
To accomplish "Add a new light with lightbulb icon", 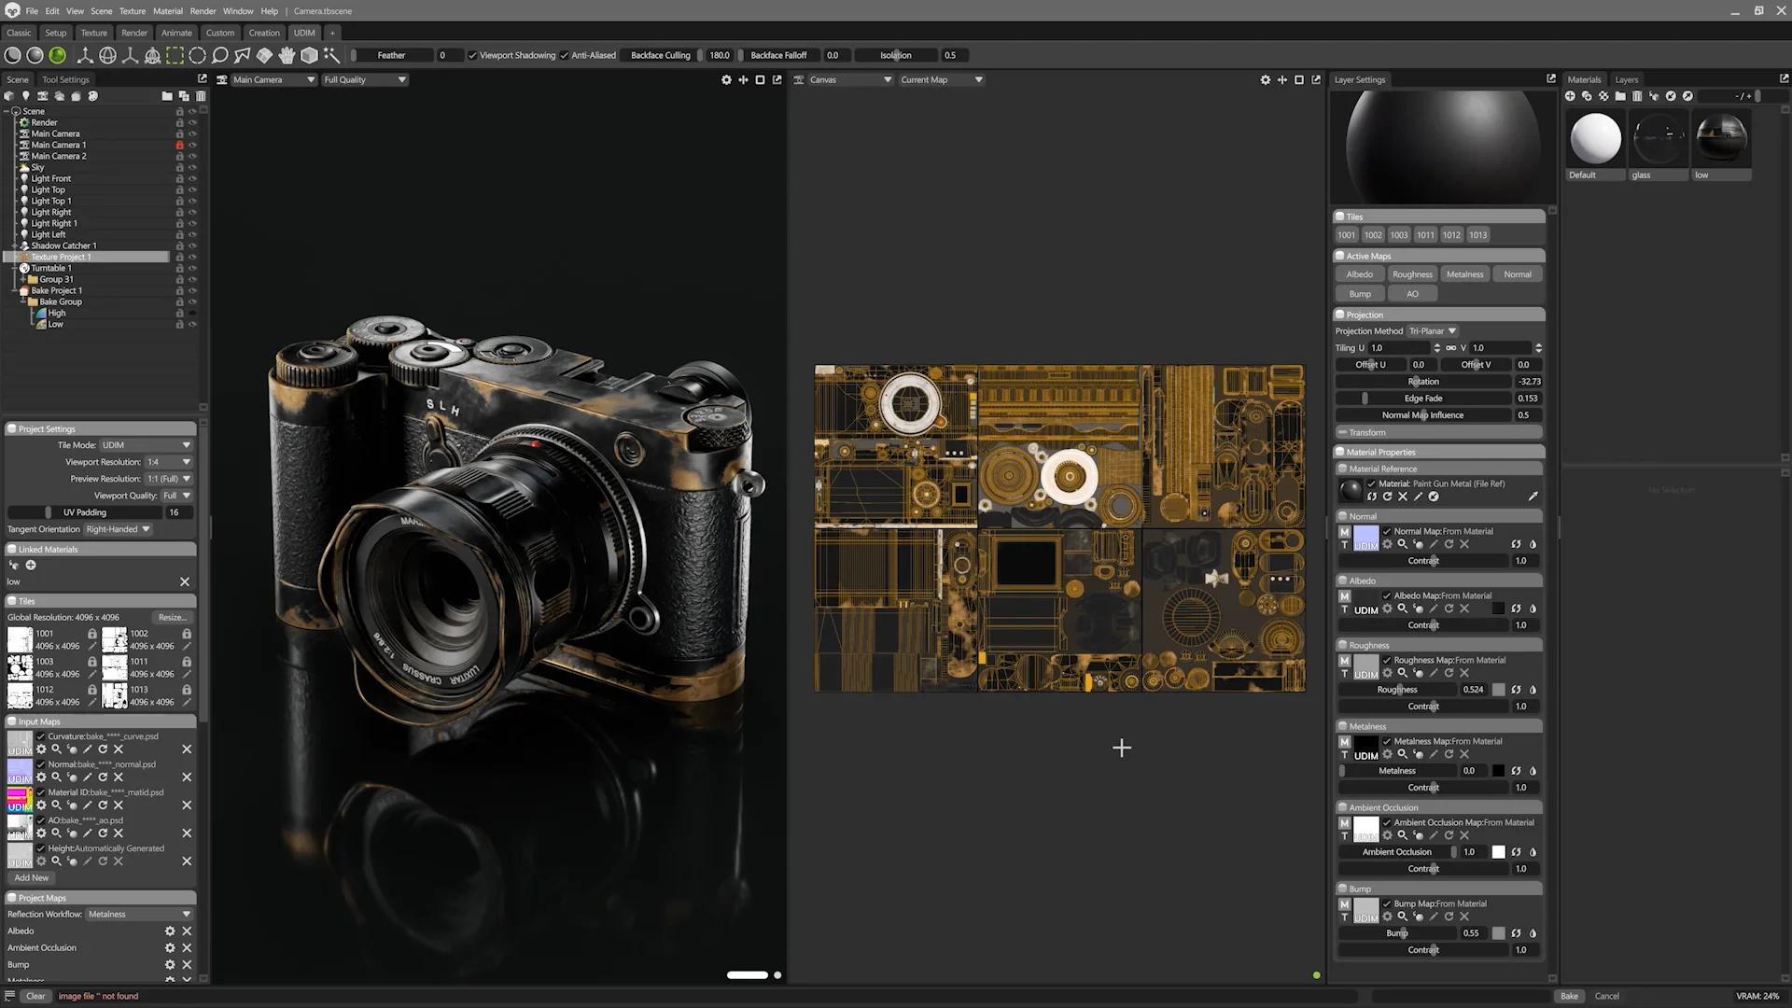I will (x=26, y=96).
